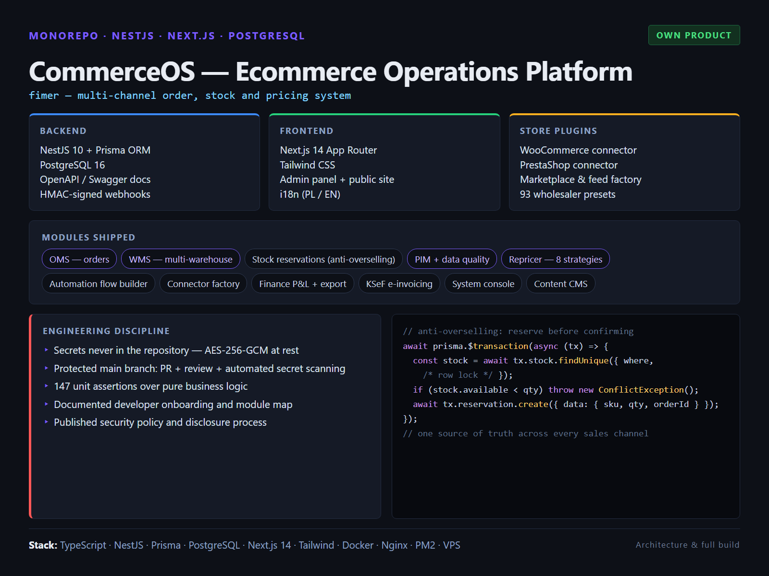Click the code comment "// anti-overselling: reserve before confirming"
This screenshot has height=576, width=769.
(518, 331)
